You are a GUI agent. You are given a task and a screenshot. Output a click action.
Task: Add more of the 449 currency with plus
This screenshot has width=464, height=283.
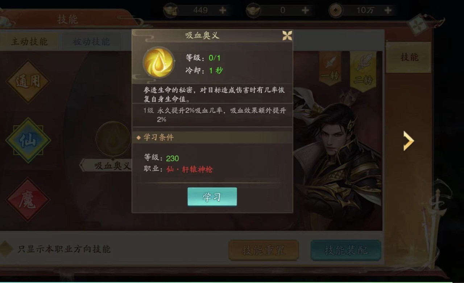(223, 10)
